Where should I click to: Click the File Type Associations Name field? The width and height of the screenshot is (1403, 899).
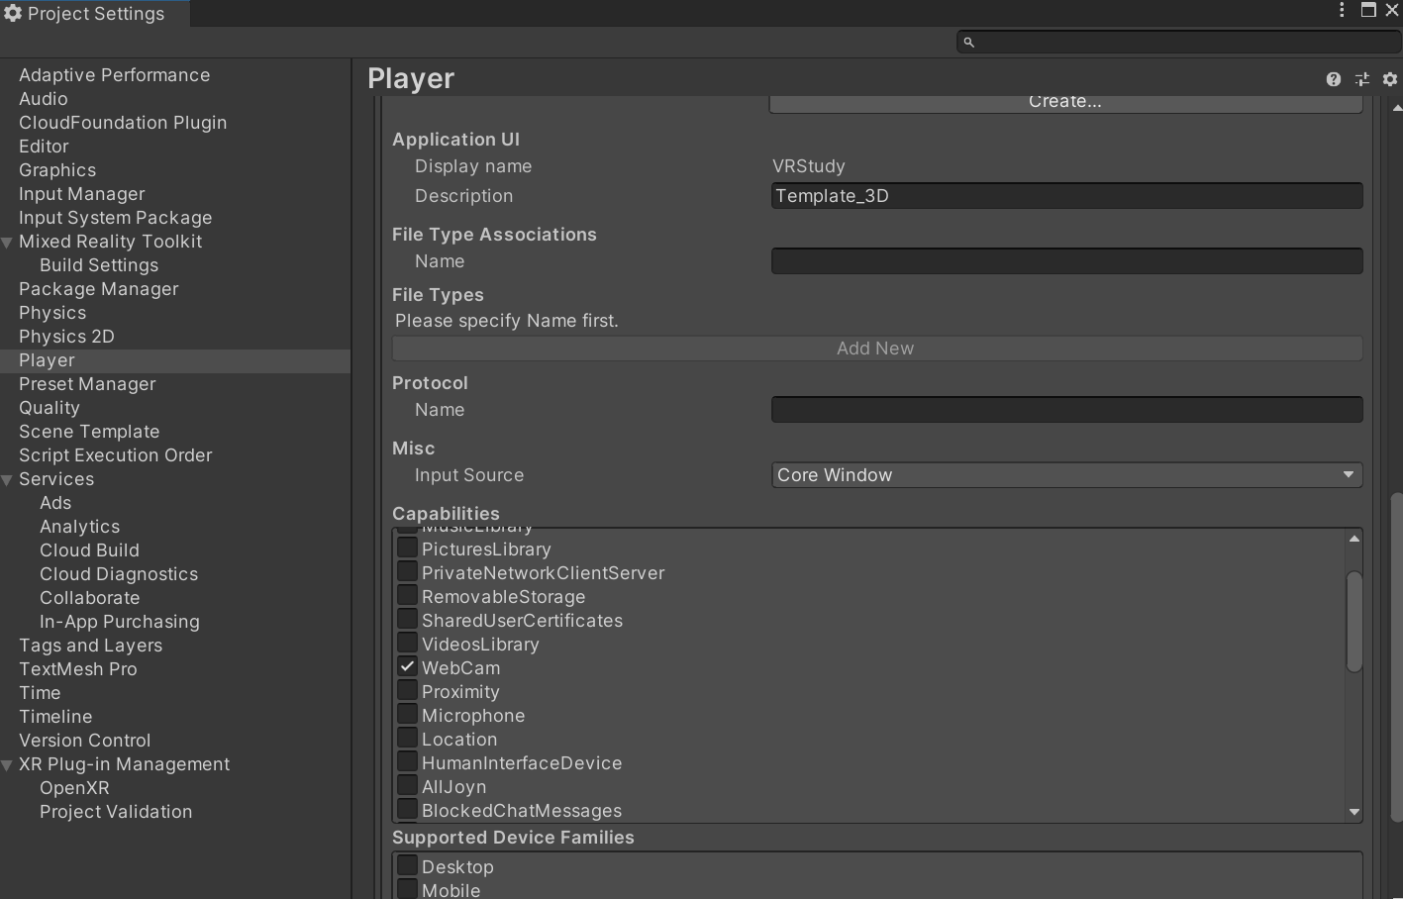(1066, 261)
